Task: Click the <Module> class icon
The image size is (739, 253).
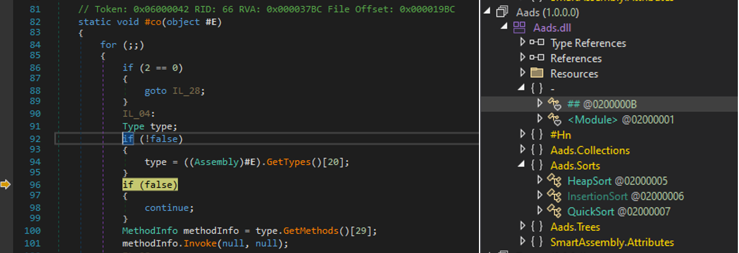Action: 554,120
